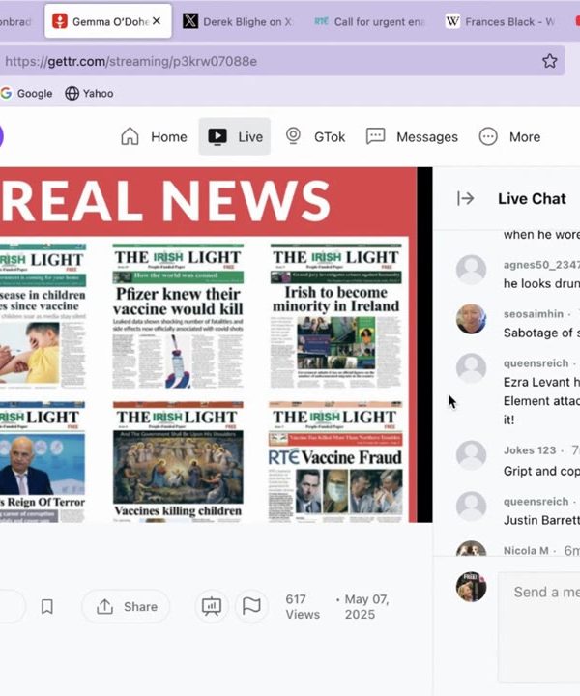
Task: Open the Frances Black Wikipedia tab
Action: pyautogui.click(x=500, y=21)
